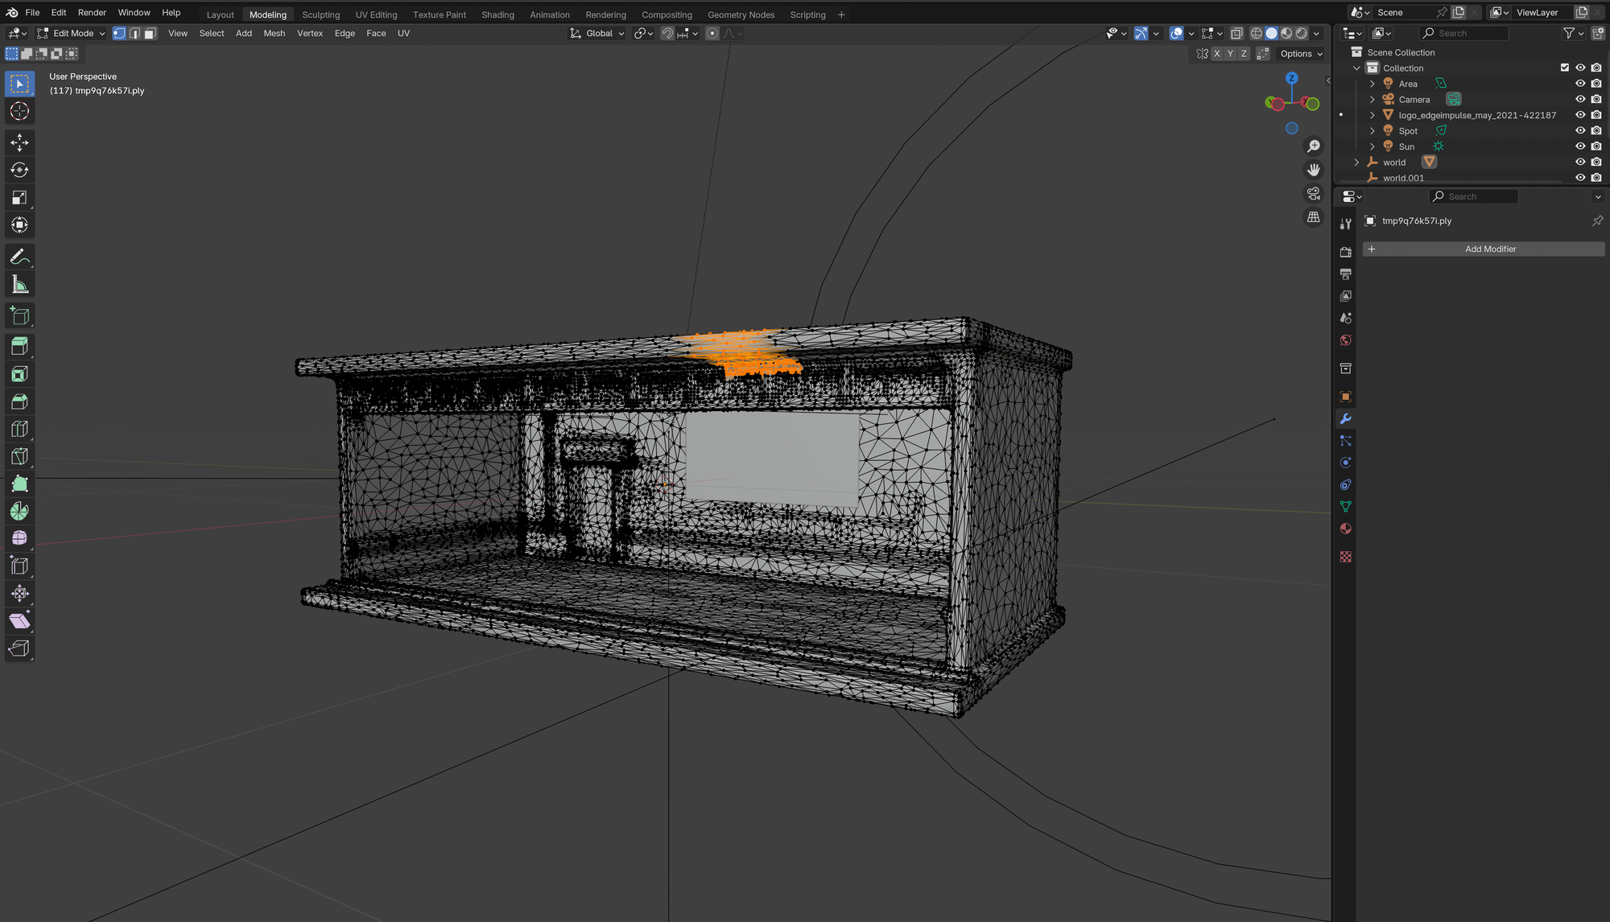Select the Move tool in toolbar
1610x922 pixels.
[x=19, y=142]
